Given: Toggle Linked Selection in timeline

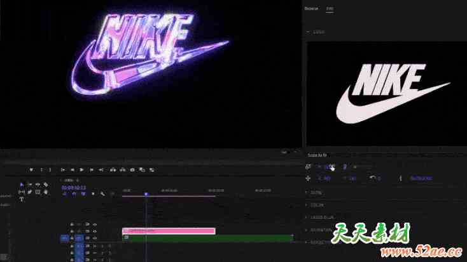Looking at the screenshot, I should 83,193.
